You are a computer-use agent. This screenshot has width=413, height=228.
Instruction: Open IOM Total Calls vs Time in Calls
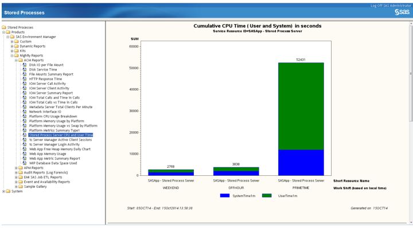(53, 103)
